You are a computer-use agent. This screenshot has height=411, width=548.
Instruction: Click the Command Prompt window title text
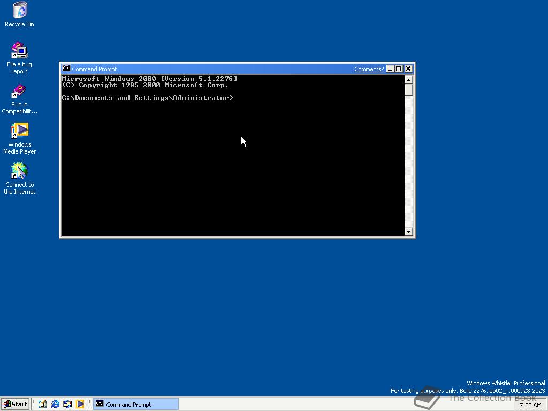[x=94, y=69]
